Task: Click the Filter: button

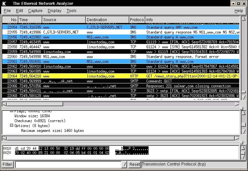Action: [8, 164]
